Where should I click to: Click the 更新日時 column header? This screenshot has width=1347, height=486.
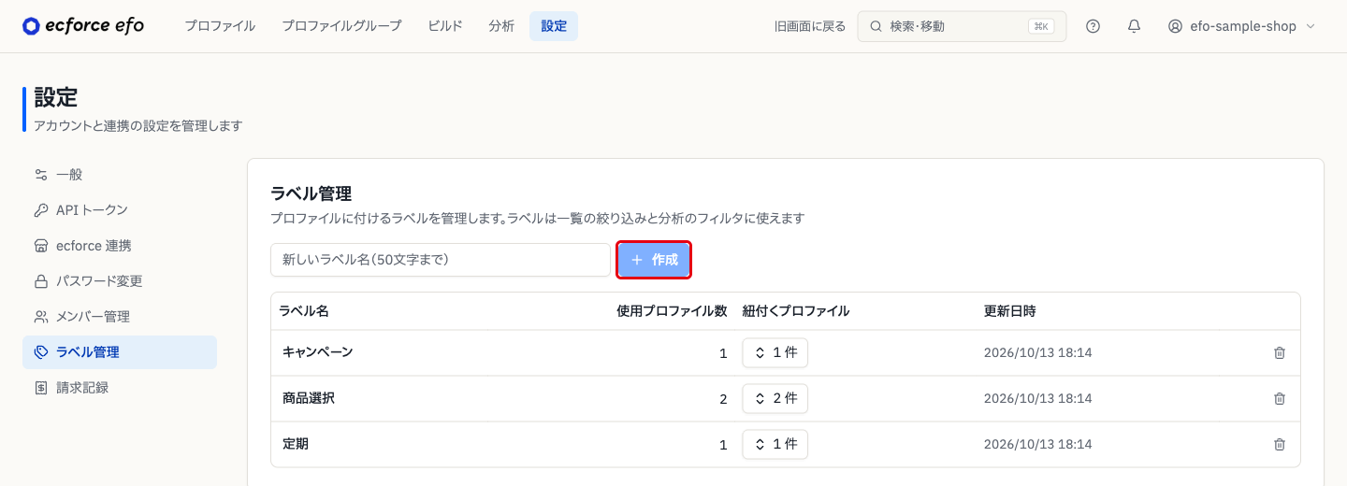coord(1010,311)
